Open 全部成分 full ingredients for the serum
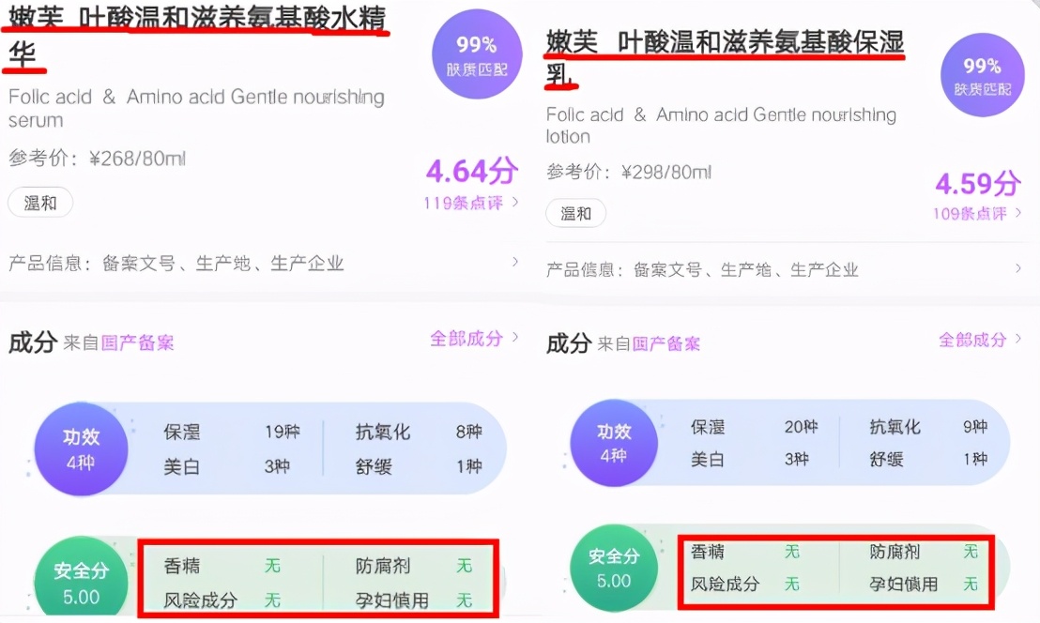This screenshot has width=1040, height=623. [466, 339]
